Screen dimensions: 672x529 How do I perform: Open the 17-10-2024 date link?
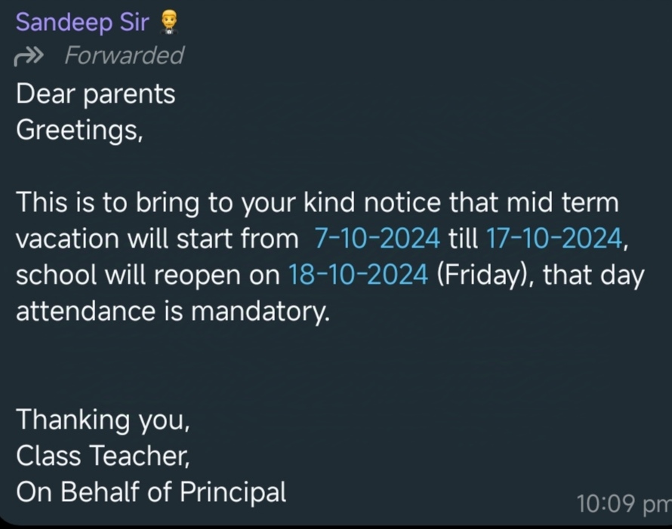[x=554, y=238]
